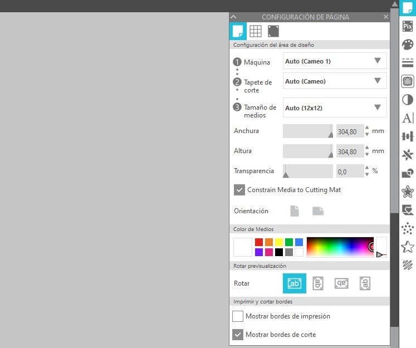Pick the red media color swatch
Viewport: 416px width, 348px height.
pyautogui.click(x=259, y=242)
